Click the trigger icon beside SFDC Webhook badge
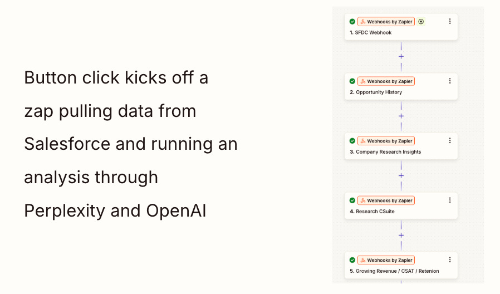This screenshot has height=294, width=500. pyautogui.click(x=421, y=22)
